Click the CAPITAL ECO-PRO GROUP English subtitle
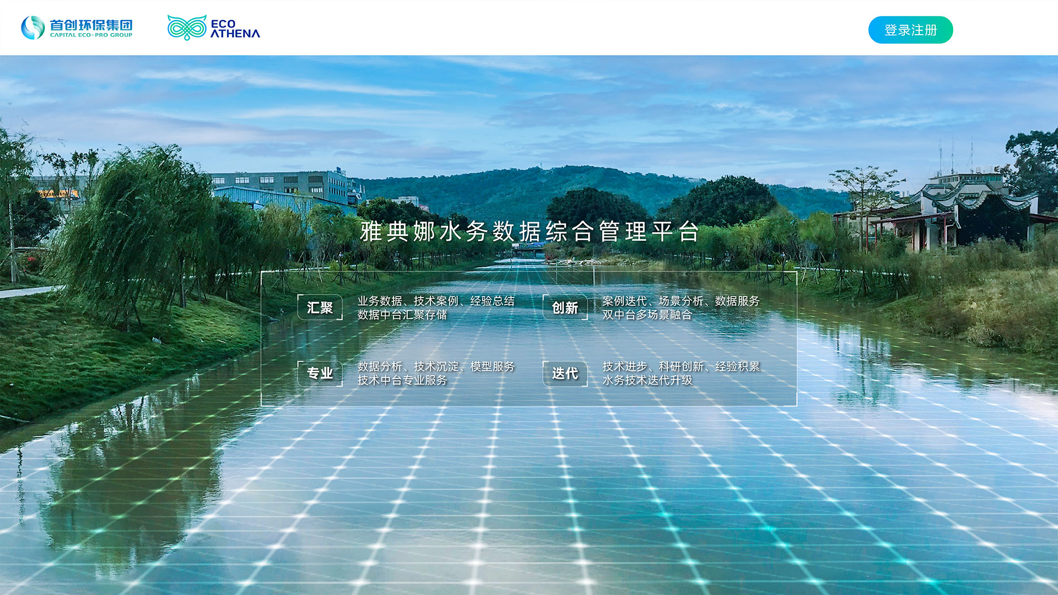1058x595 pixels. pos(91,35)
